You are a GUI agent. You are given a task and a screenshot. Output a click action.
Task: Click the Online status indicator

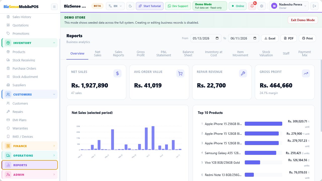tap(238, 6)
